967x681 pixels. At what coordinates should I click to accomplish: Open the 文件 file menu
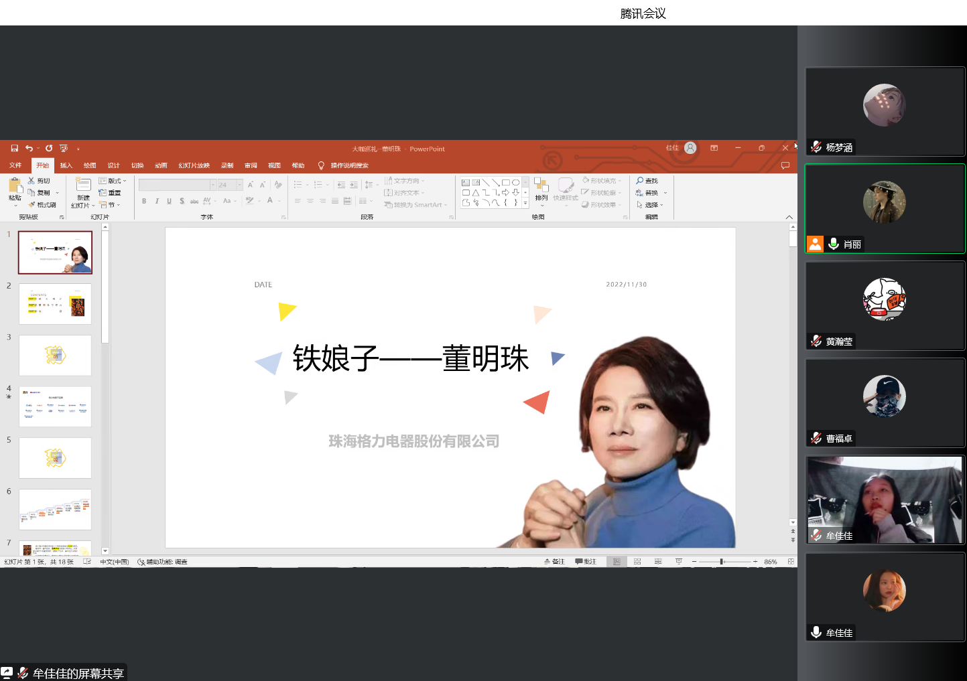tap(15, 165)
